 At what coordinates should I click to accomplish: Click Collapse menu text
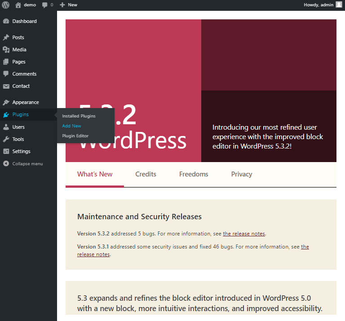pyautogui.click(x=27, y=163)
